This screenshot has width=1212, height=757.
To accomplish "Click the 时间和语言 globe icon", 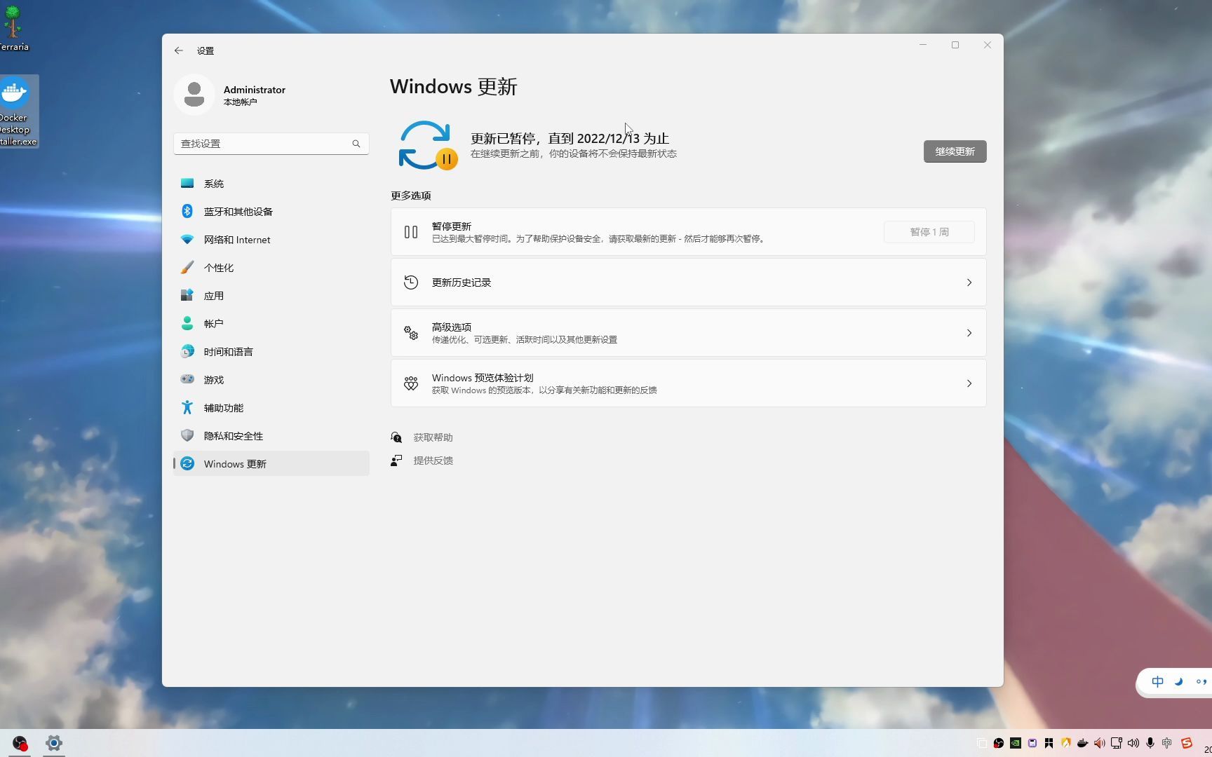I will coord(187,351).
